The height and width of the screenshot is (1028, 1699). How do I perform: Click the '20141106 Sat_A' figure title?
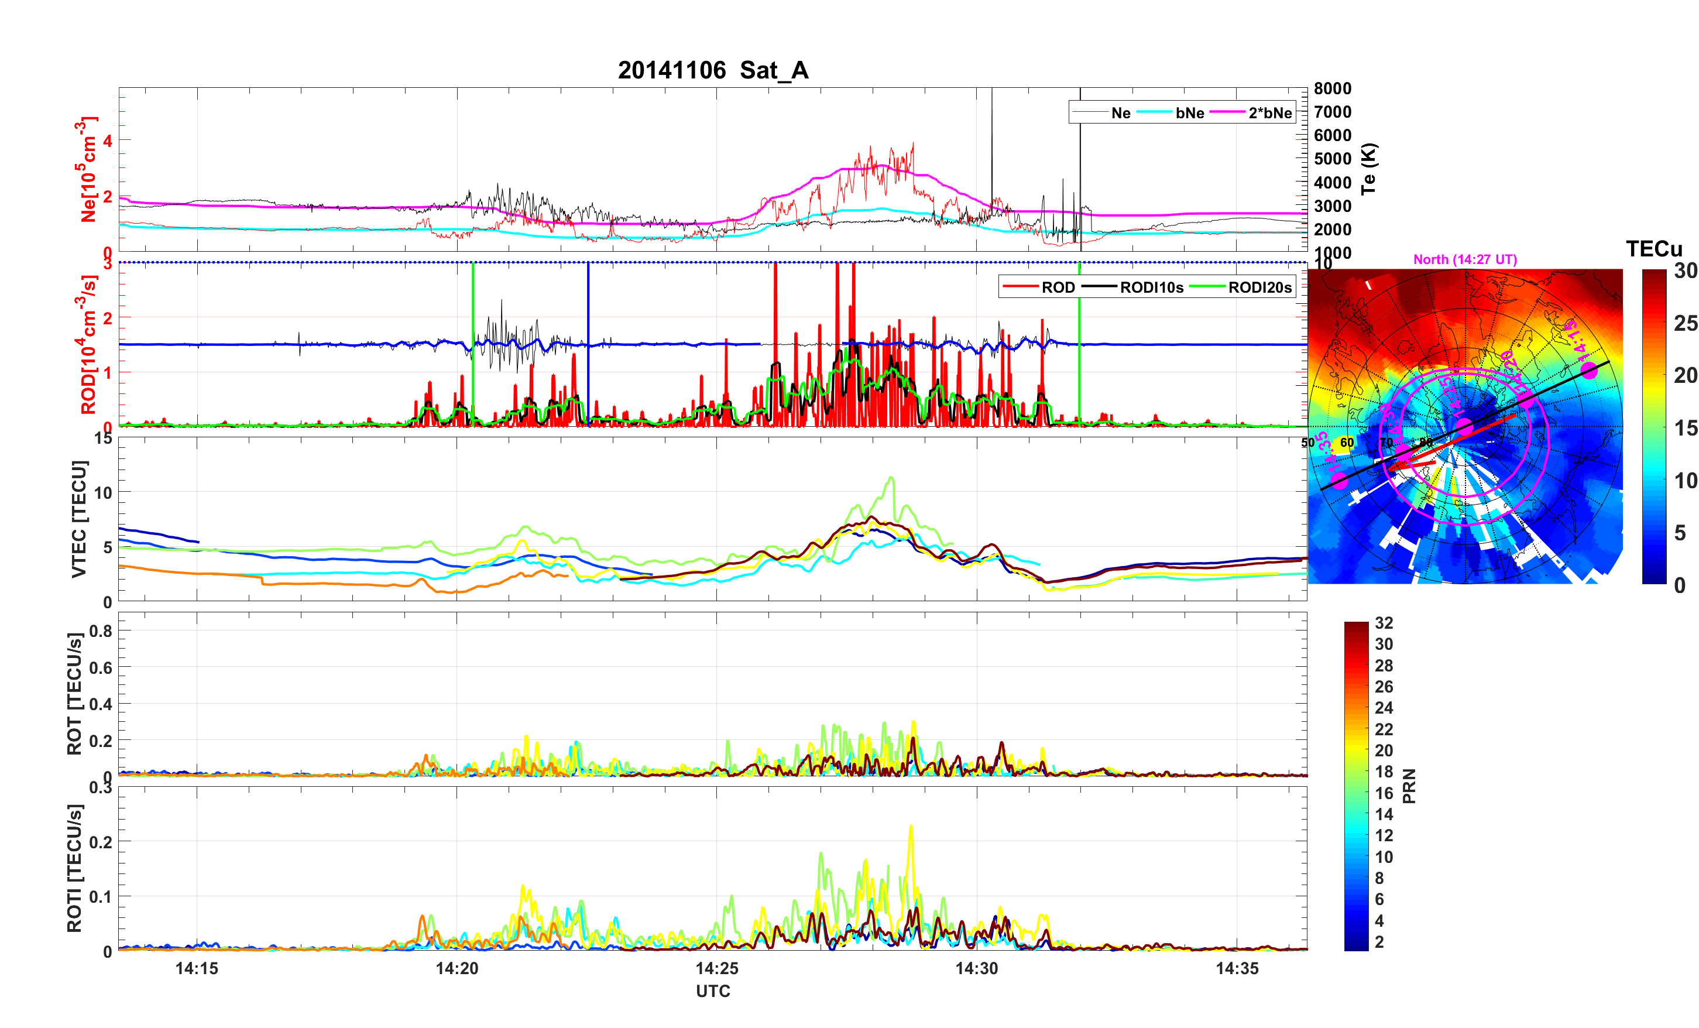pyautogui.click(x=712, y=70)
